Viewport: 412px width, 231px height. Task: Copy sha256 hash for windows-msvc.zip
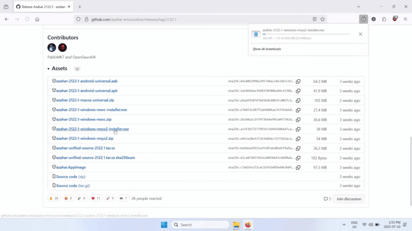point(298,120)
